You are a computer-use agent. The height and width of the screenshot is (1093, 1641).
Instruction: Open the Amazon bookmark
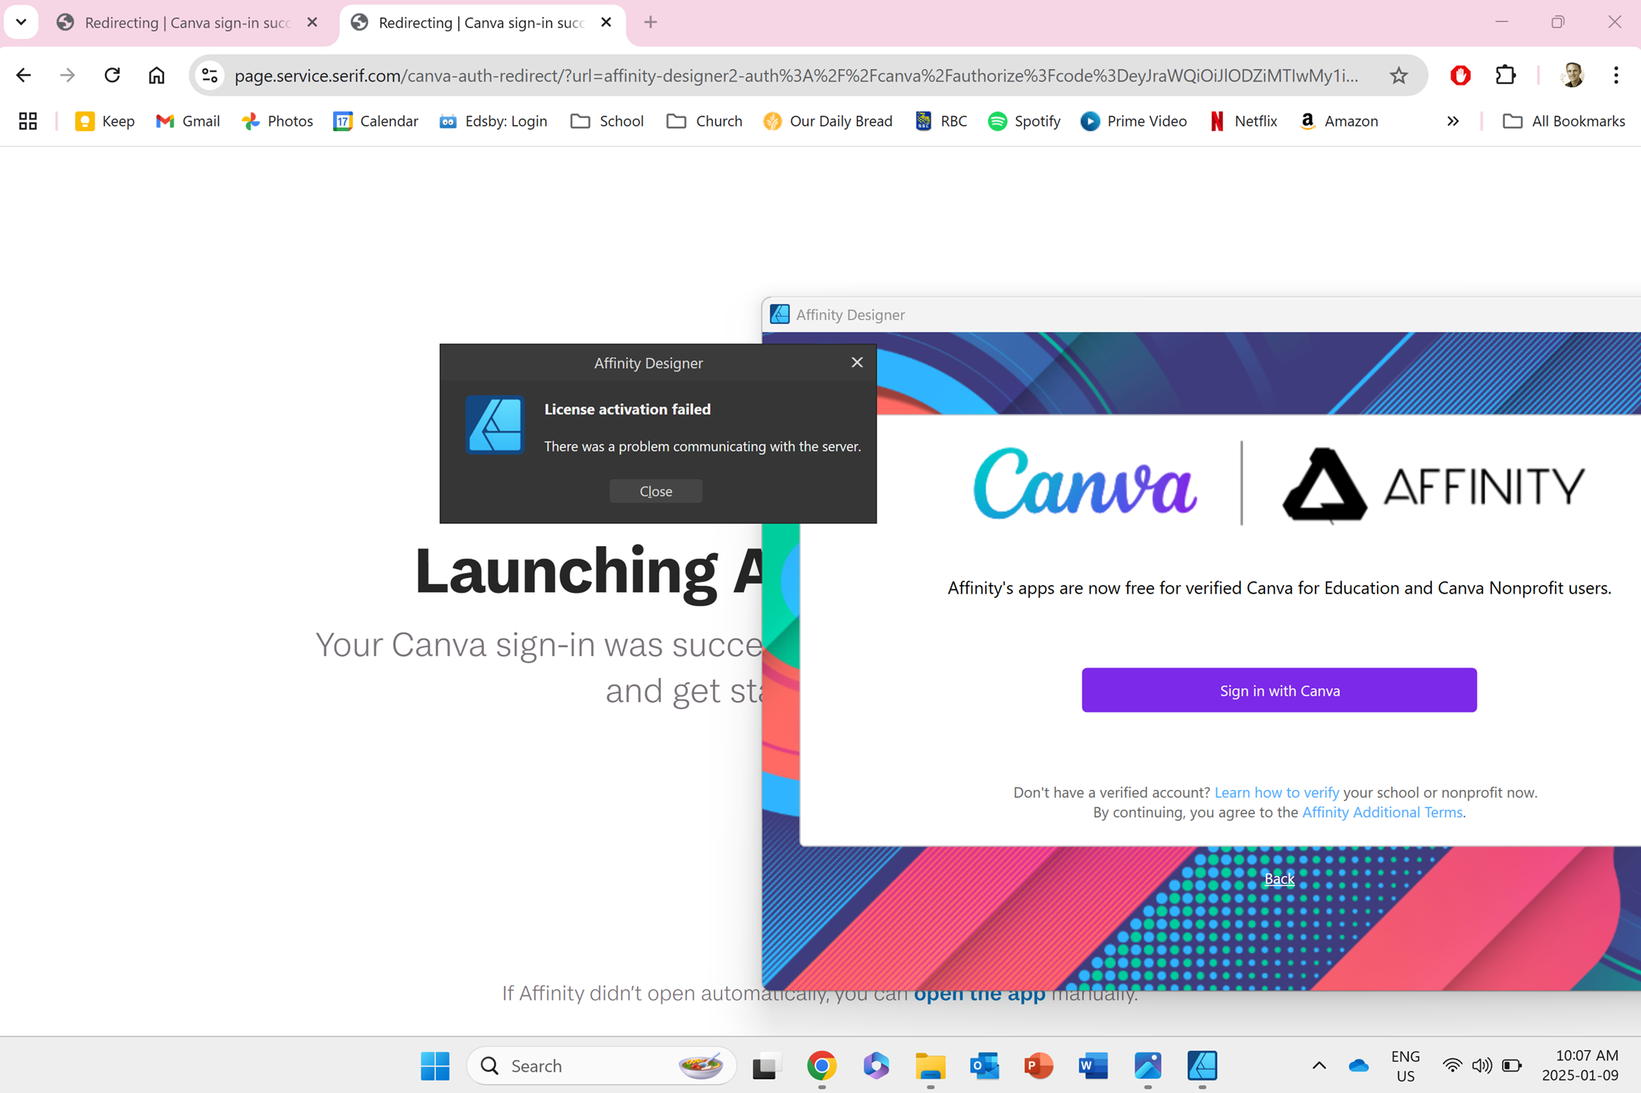pyautogui.click(x=1339, y=121)
